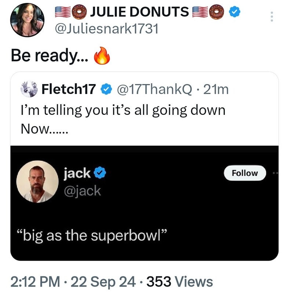Image resolution: width=289 pixels, height=298 pixels.
Task: Open the three-dot more options menu
Action: click(x=272, y=17)
